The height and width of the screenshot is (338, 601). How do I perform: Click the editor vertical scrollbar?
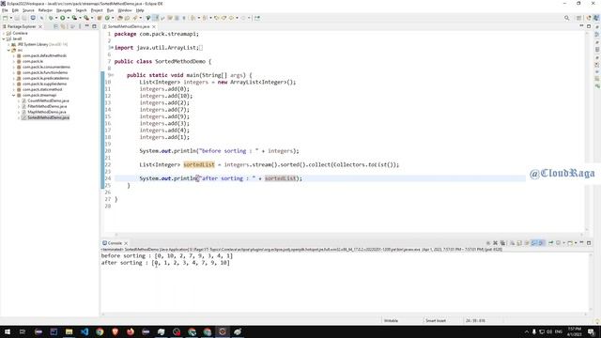587,131
